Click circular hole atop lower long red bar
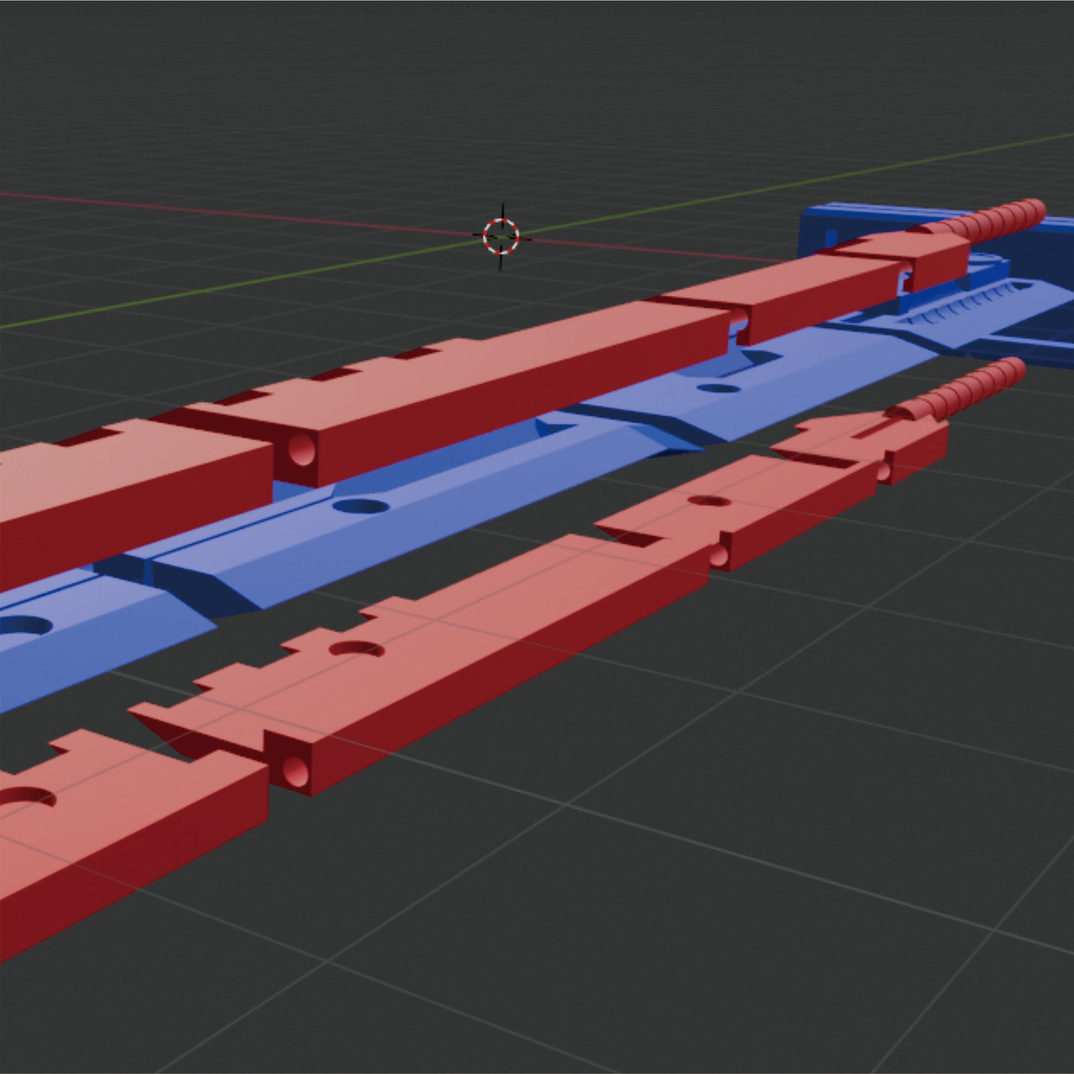Image resolution: width=1074 pixels, height=1074 pixels. click(357, 649)
